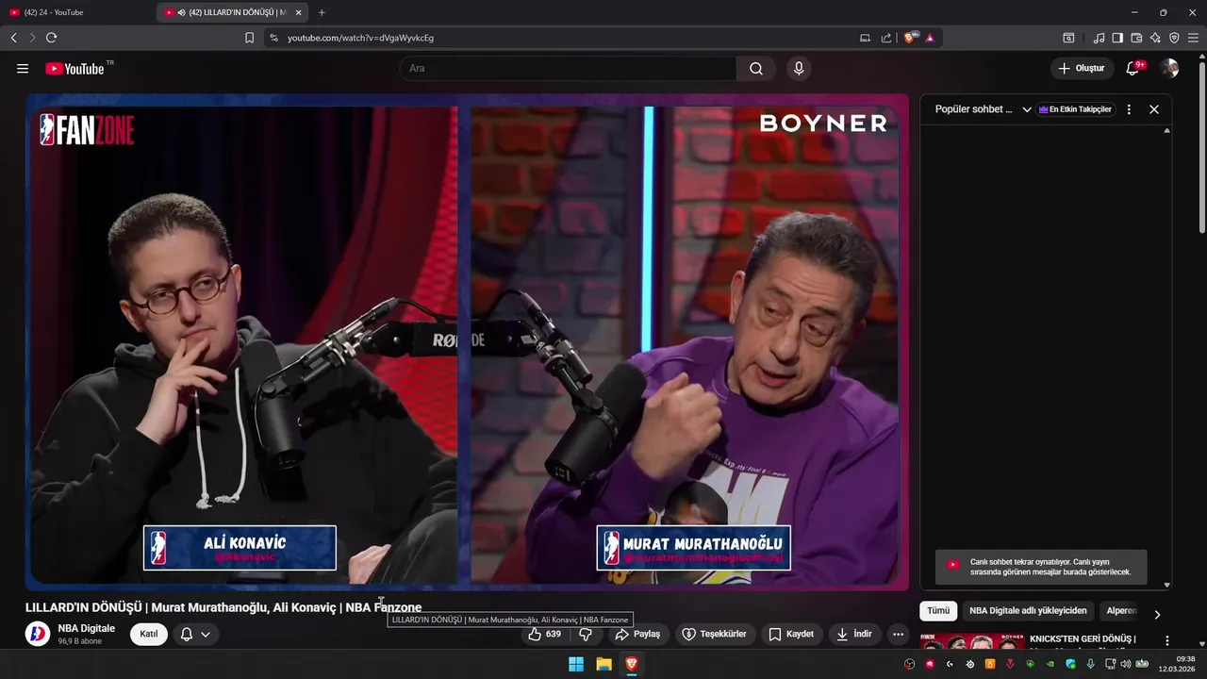Click the search magnifier button
1207x679 pixels.
click(x=756, y=68)
